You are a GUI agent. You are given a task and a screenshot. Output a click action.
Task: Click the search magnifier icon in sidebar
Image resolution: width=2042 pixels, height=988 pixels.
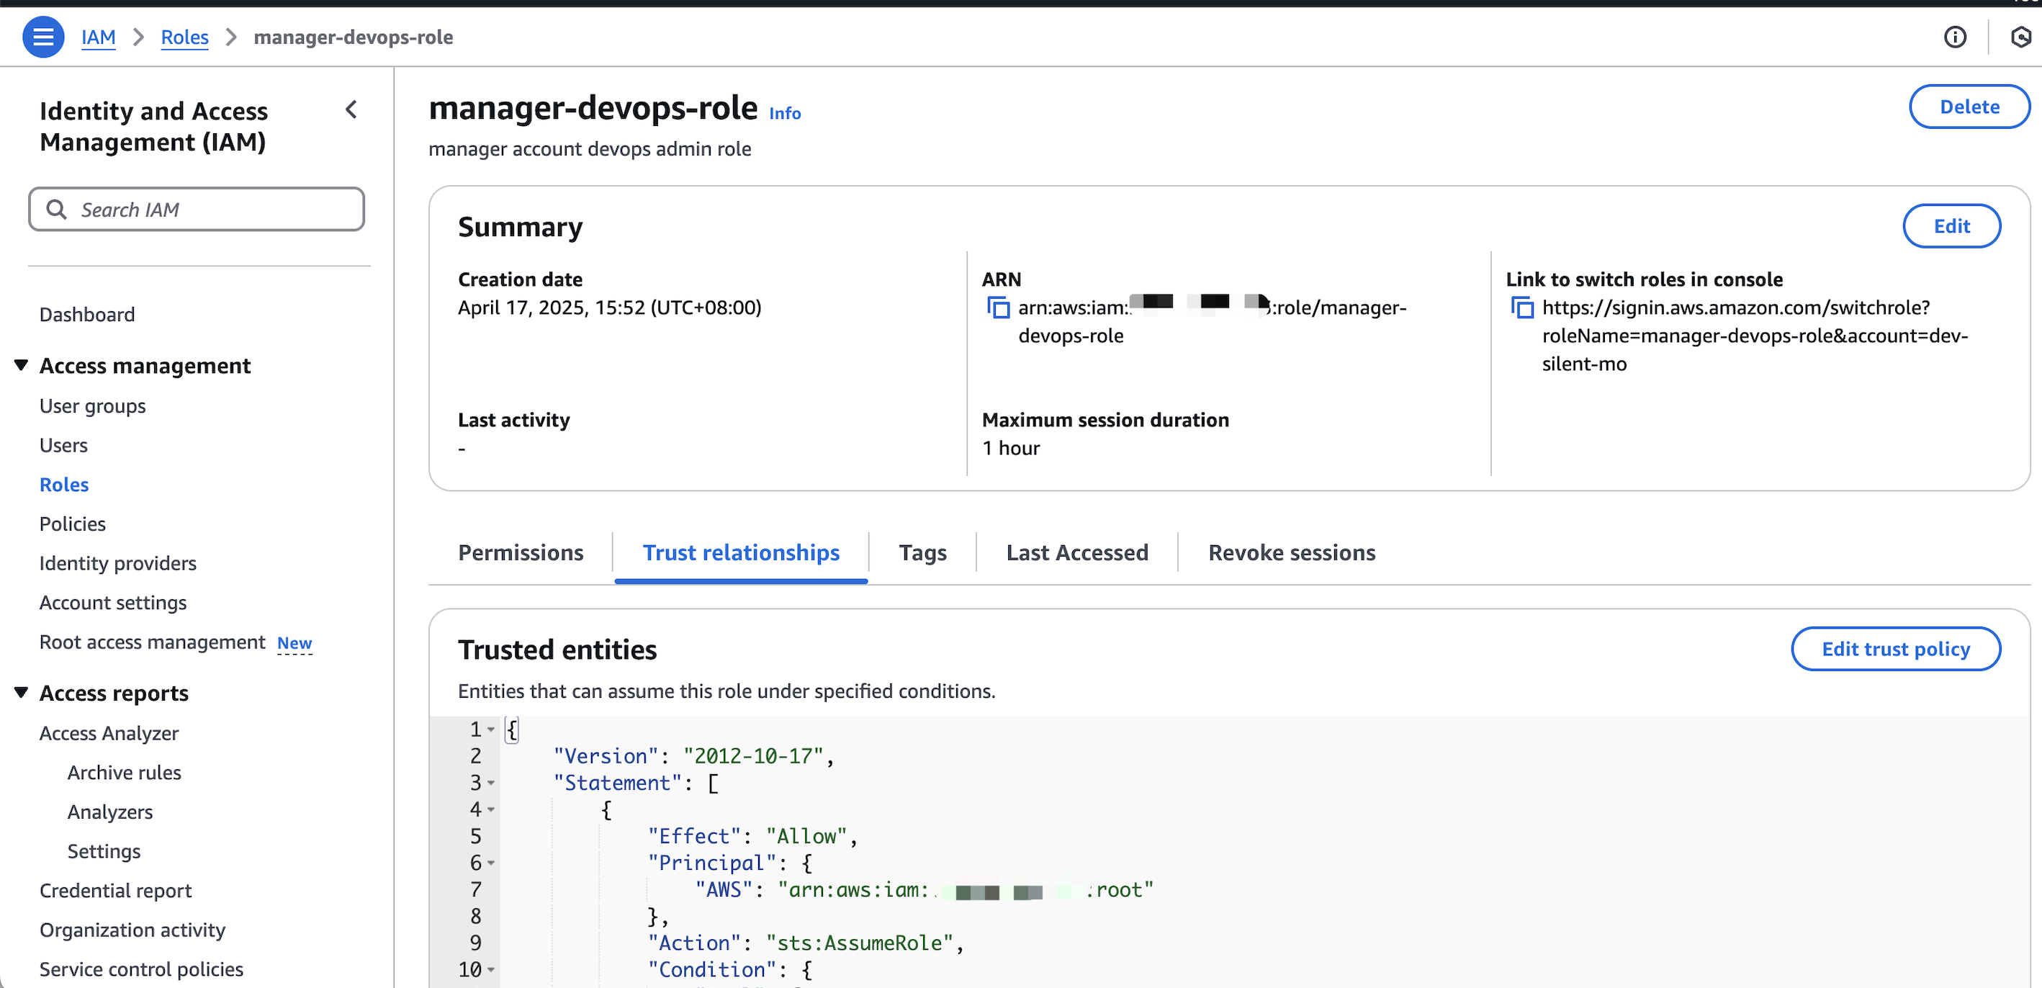pos(56,210)
